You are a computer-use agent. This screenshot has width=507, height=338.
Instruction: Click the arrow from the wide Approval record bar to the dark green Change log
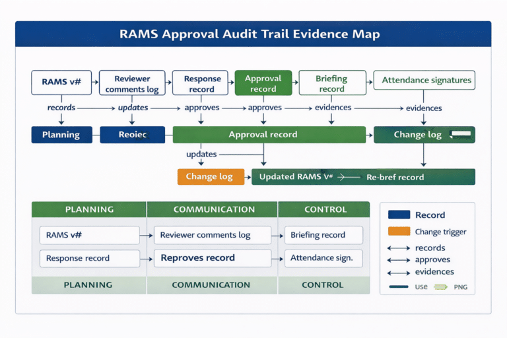[x=370, y=135]
